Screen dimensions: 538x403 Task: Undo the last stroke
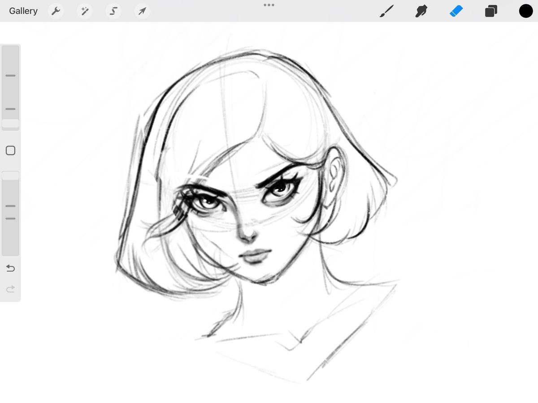click(x=10, y=268)
